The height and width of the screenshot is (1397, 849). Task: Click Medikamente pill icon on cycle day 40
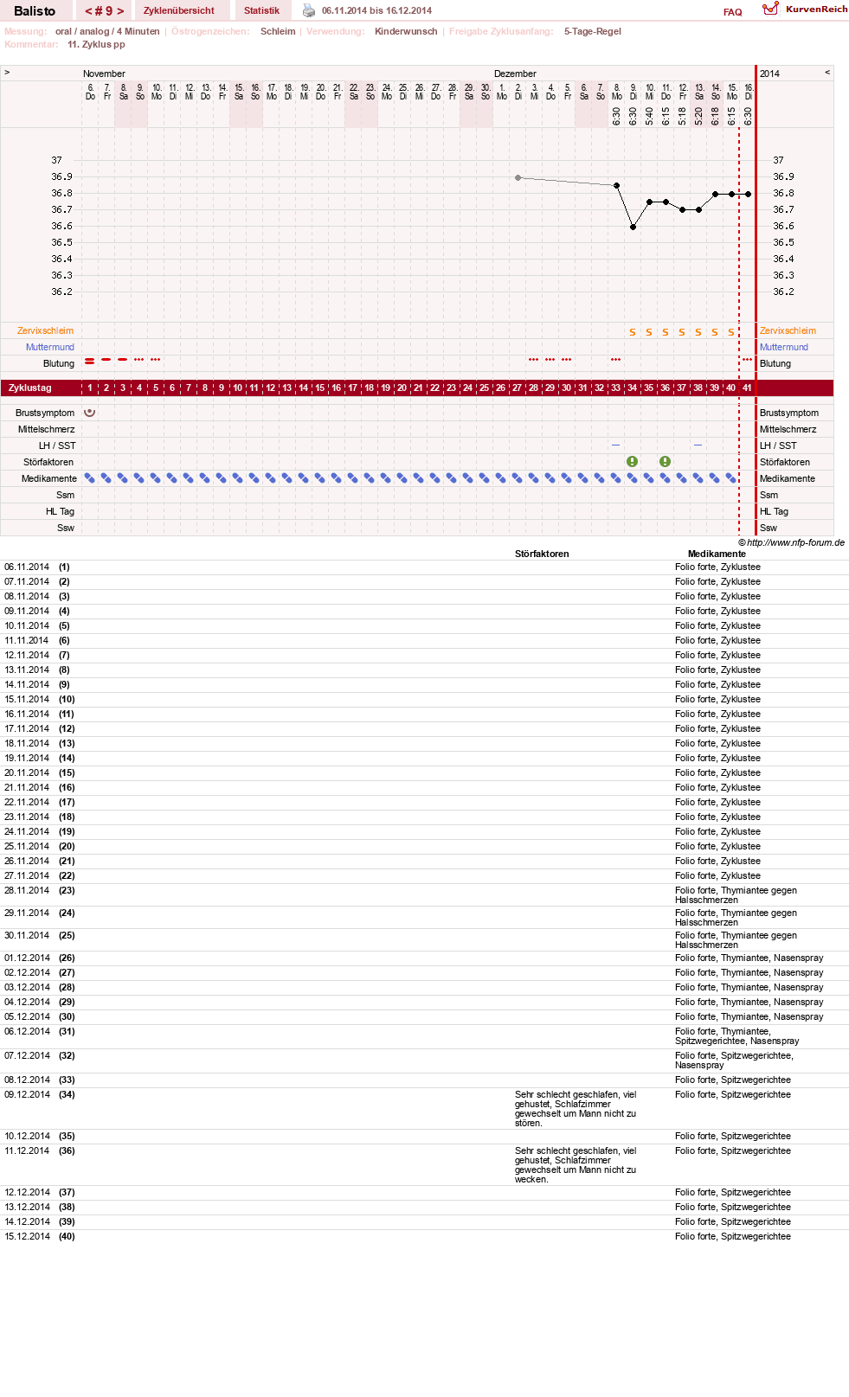point(731,478)
